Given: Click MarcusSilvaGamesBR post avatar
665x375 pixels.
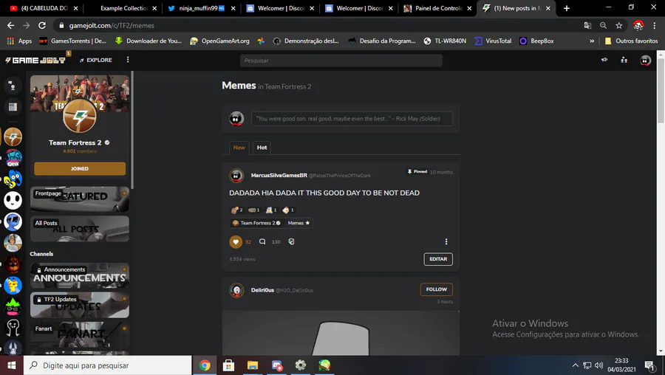Looking at the screenshot, I should coord(236,176).
